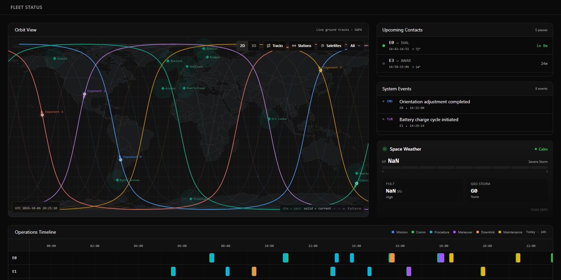Click the Azores ground station marker
The height and width of the screenshot is (280, 561).
pos(163,88)
